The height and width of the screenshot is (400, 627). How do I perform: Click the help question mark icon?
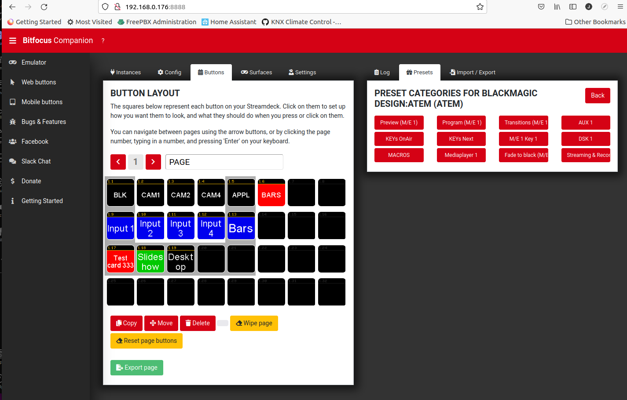103,40
